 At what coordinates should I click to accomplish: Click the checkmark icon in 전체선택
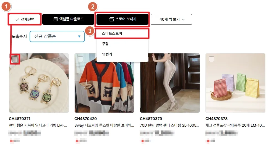point(17,20)
